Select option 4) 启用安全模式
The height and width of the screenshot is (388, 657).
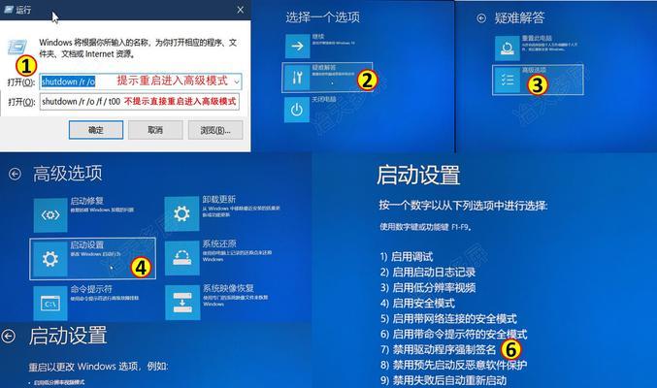click(x=417, y=304)
